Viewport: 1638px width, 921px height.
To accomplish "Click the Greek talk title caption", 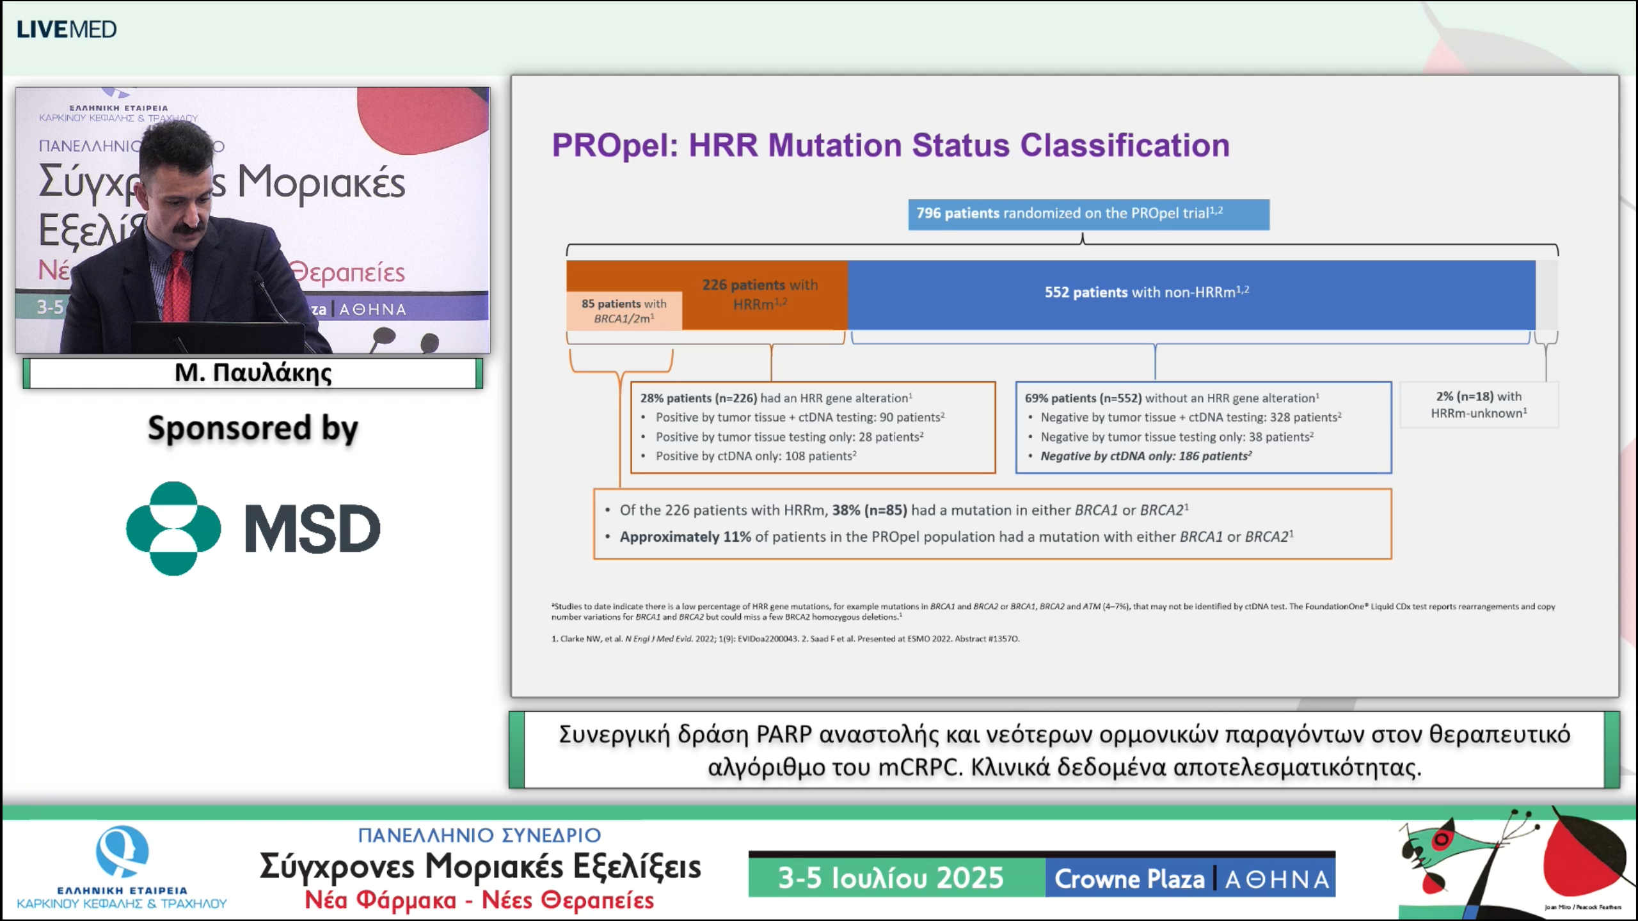I will (1063, 750).
